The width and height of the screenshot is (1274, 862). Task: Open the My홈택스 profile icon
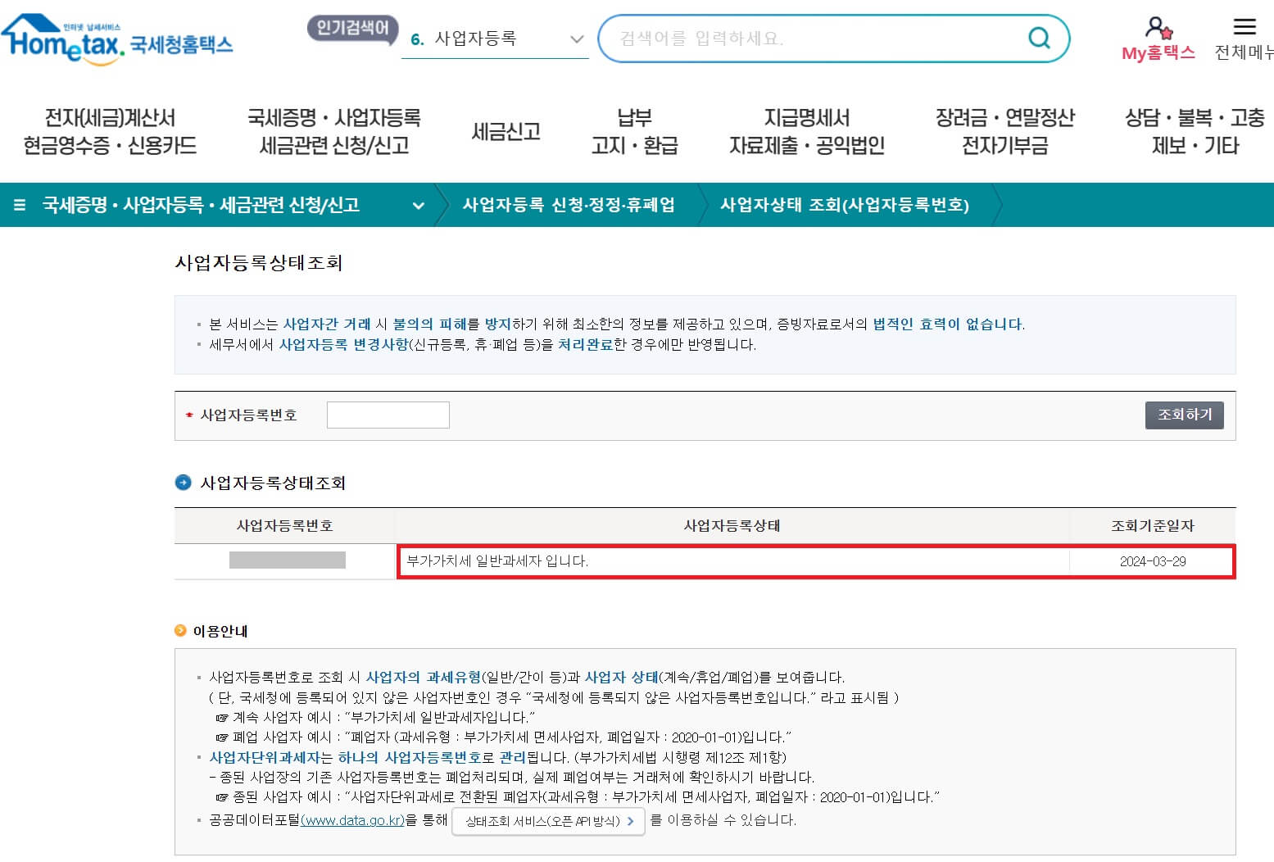(1156, 27)
